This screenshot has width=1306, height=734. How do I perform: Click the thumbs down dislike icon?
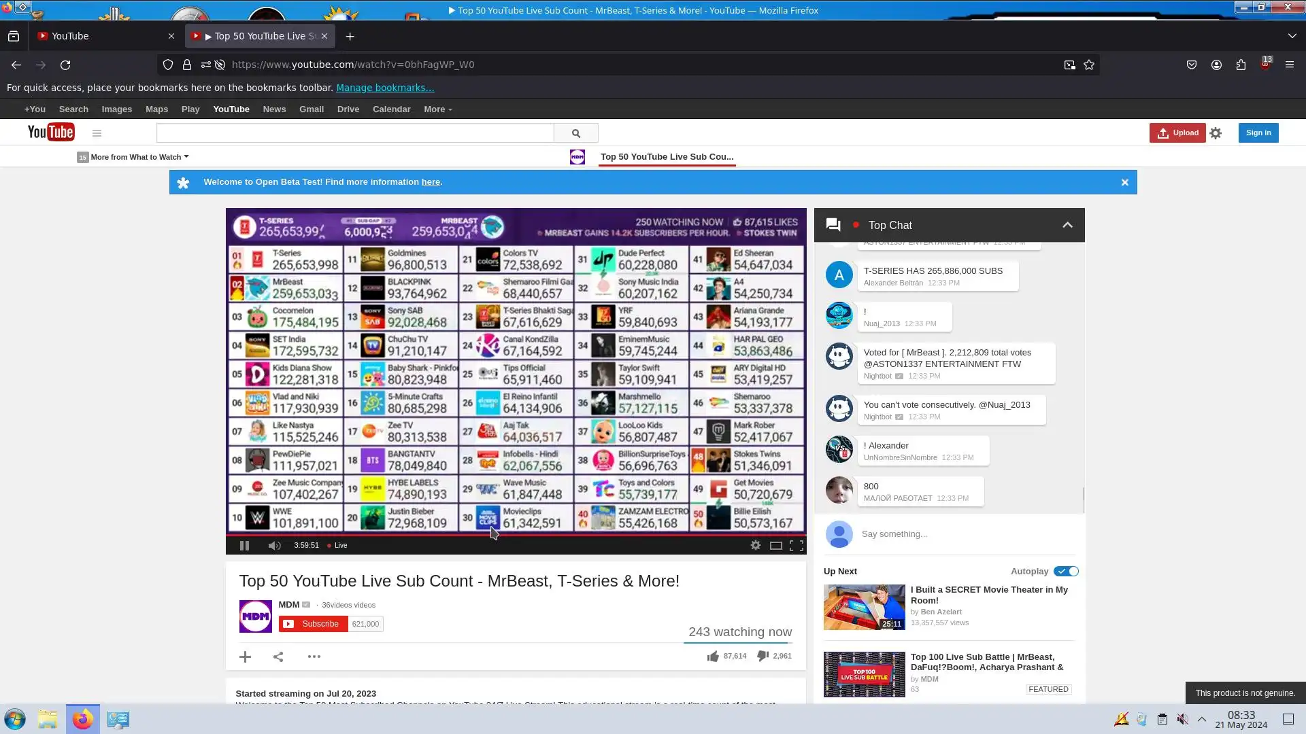(x=763, y=656)
